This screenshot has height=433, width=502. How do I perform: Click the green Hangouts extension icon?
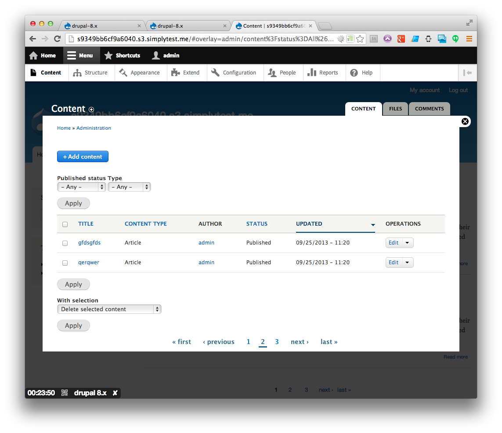(455, 39)
